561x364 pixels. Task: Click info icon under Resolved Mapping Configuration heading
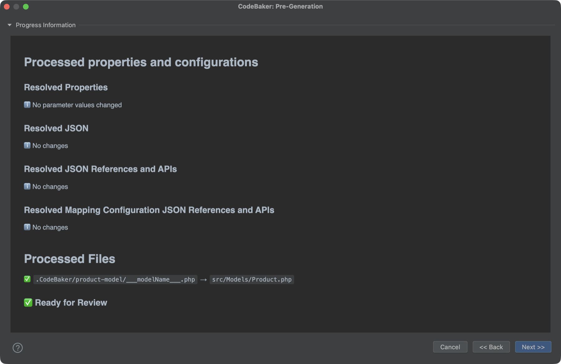point(27,227)
